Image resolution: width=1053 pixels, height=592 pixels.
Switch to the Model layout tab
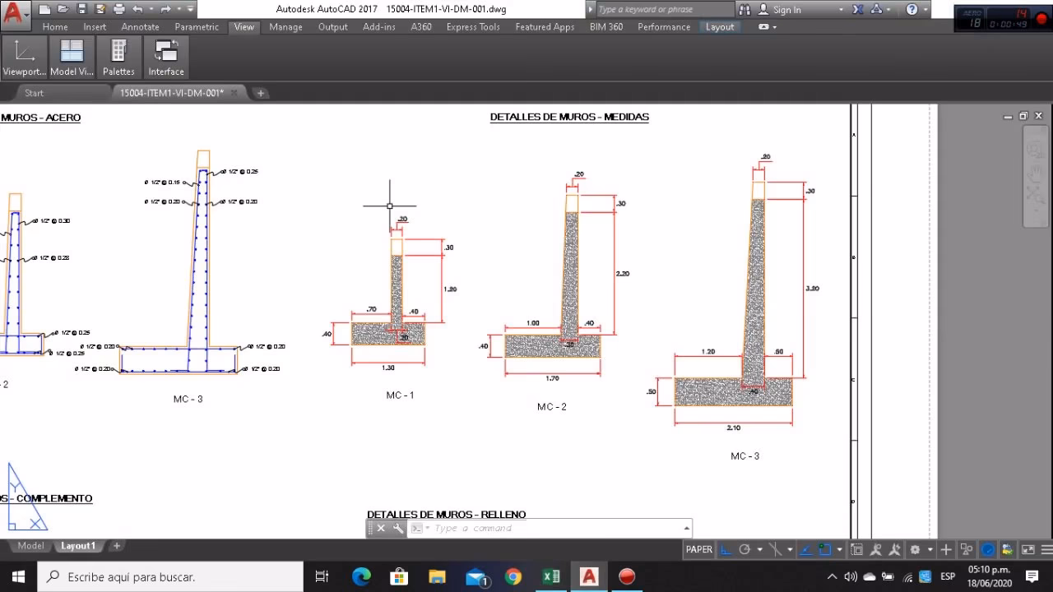pyautogui.click(x=30, y=546)
